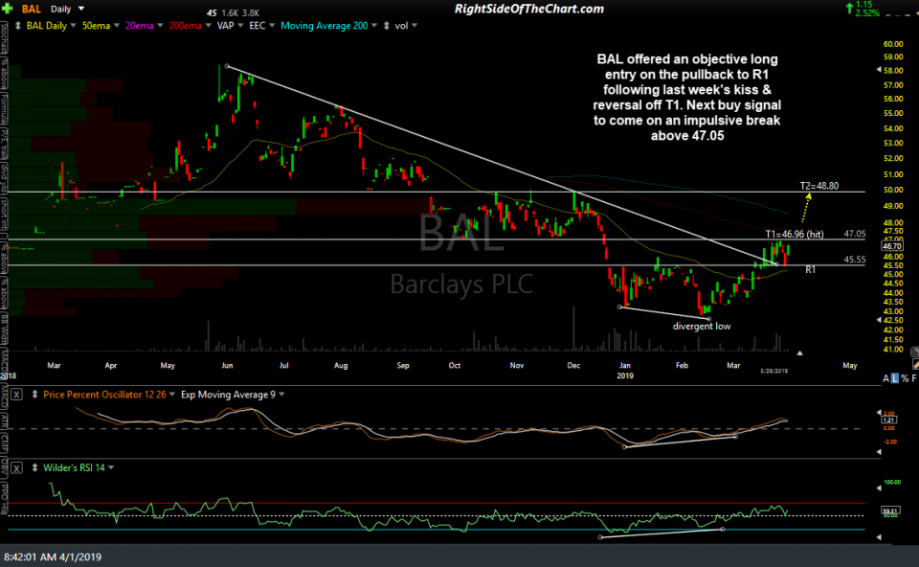Viewport: 919px width, 567px height.
Task: Click the dollar icon beside BAL Daily
Action: click(17, 25)
